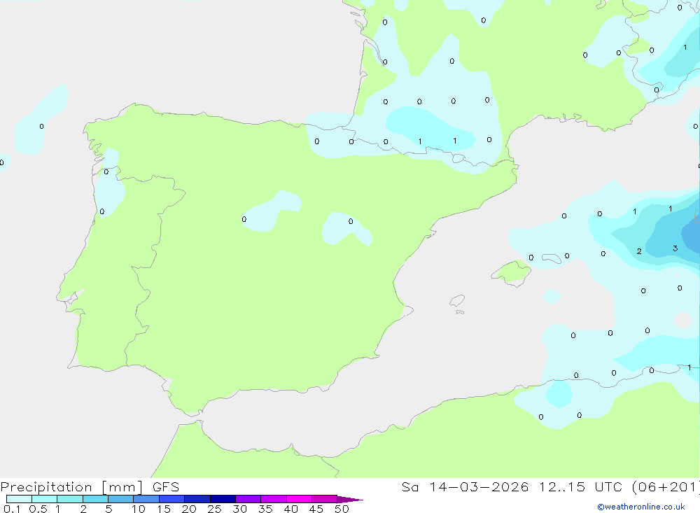Select the legend scale label '50'

coord(342,509)
